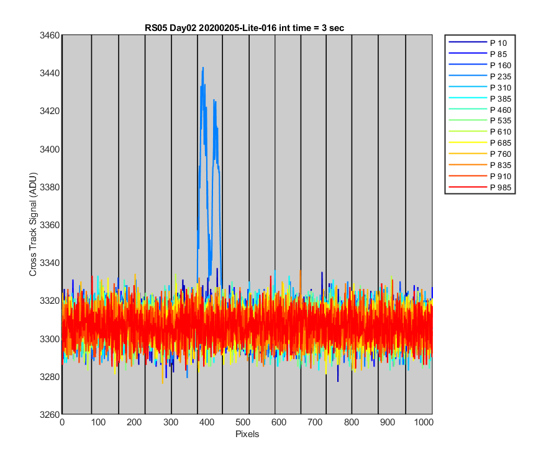Image resolution: width=559 pixels, height=465 pixels.
Task: Click X-axis tick label 400
Action: pyautogui.click(x=206, y=422)
